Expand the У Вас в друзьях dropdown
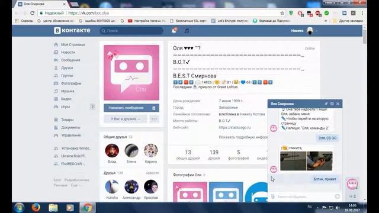This screenshot has height=213, width=379. pyautogui.click(x=126, y=119)
